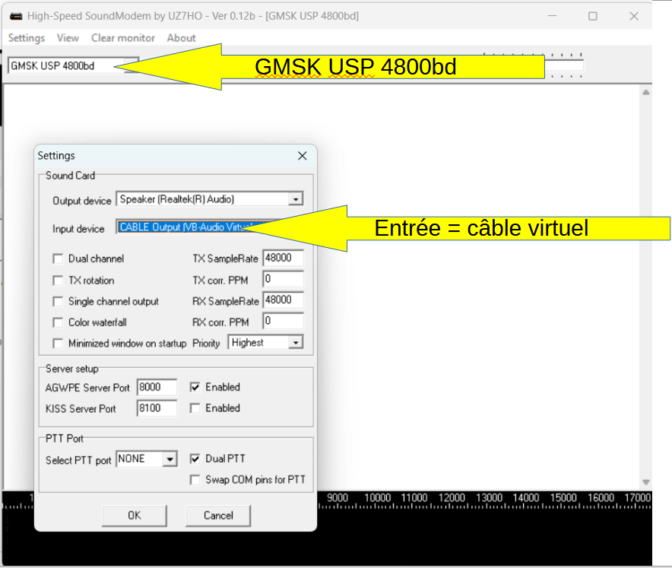672x568 pixels.
Task: Click the down arrow of monitor scrollbar
Action: pos(645,482)
